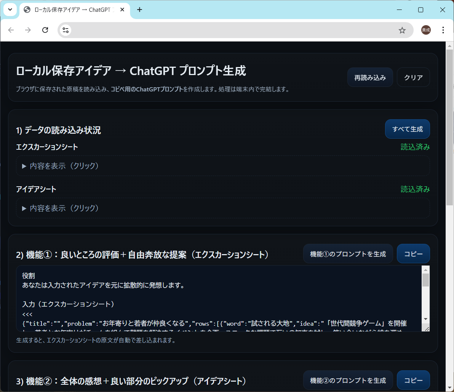
Task: Click the down arrow of textarea scrollbar
Action: coord(425,319)
